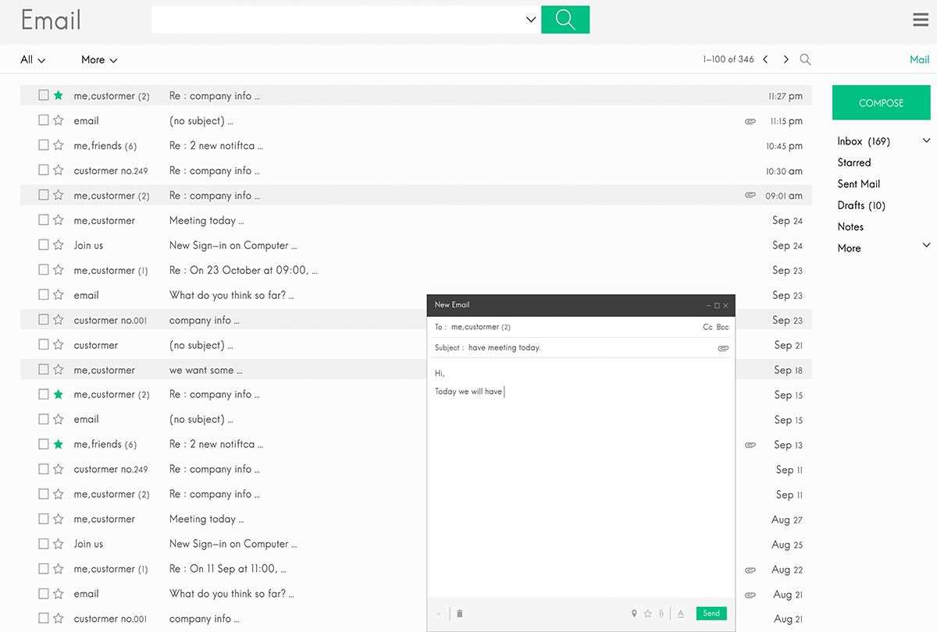The image size is (937, 632).
Task: Switch to the Mail section
Action: 919,59
